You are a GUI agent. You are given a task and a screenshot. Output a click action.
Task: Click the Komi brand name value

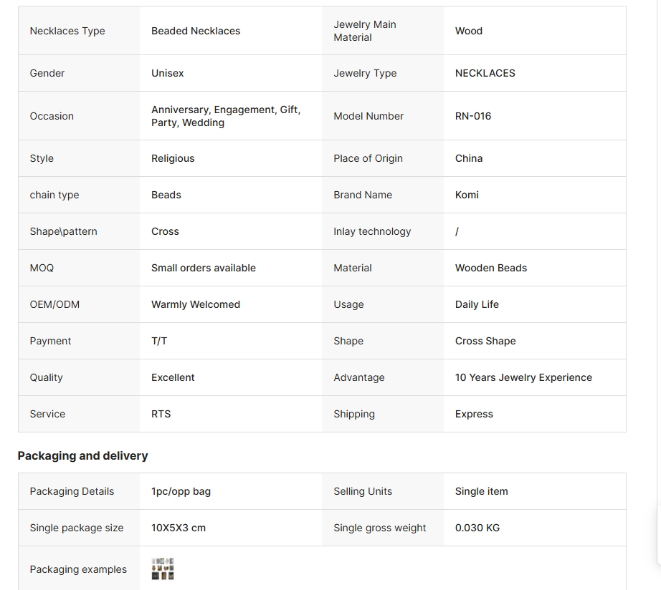point(467,195)
